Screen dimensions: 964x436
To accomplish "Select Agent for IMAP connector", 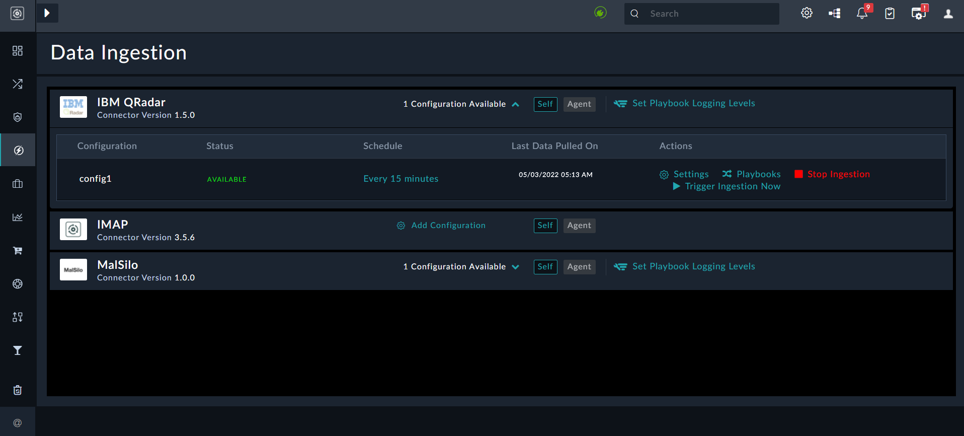I will (x=579, y=226).
